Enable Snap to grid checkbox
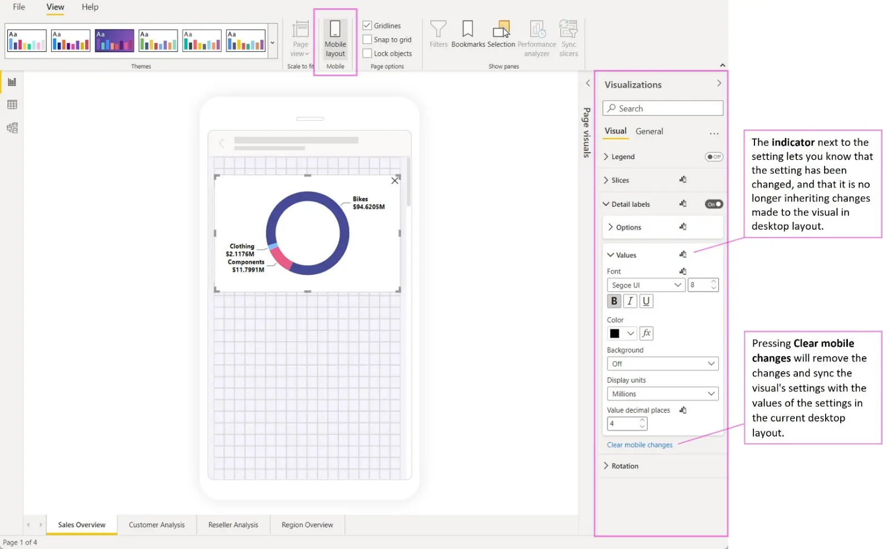 (x=367, y=39)
